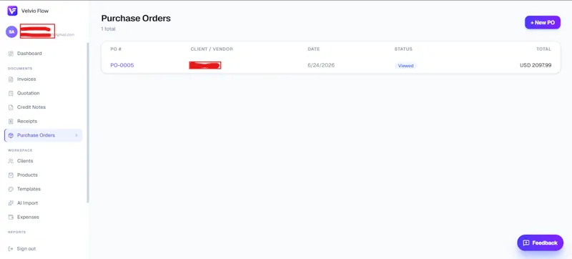Click the '1 total' count text

click(109, 29)
